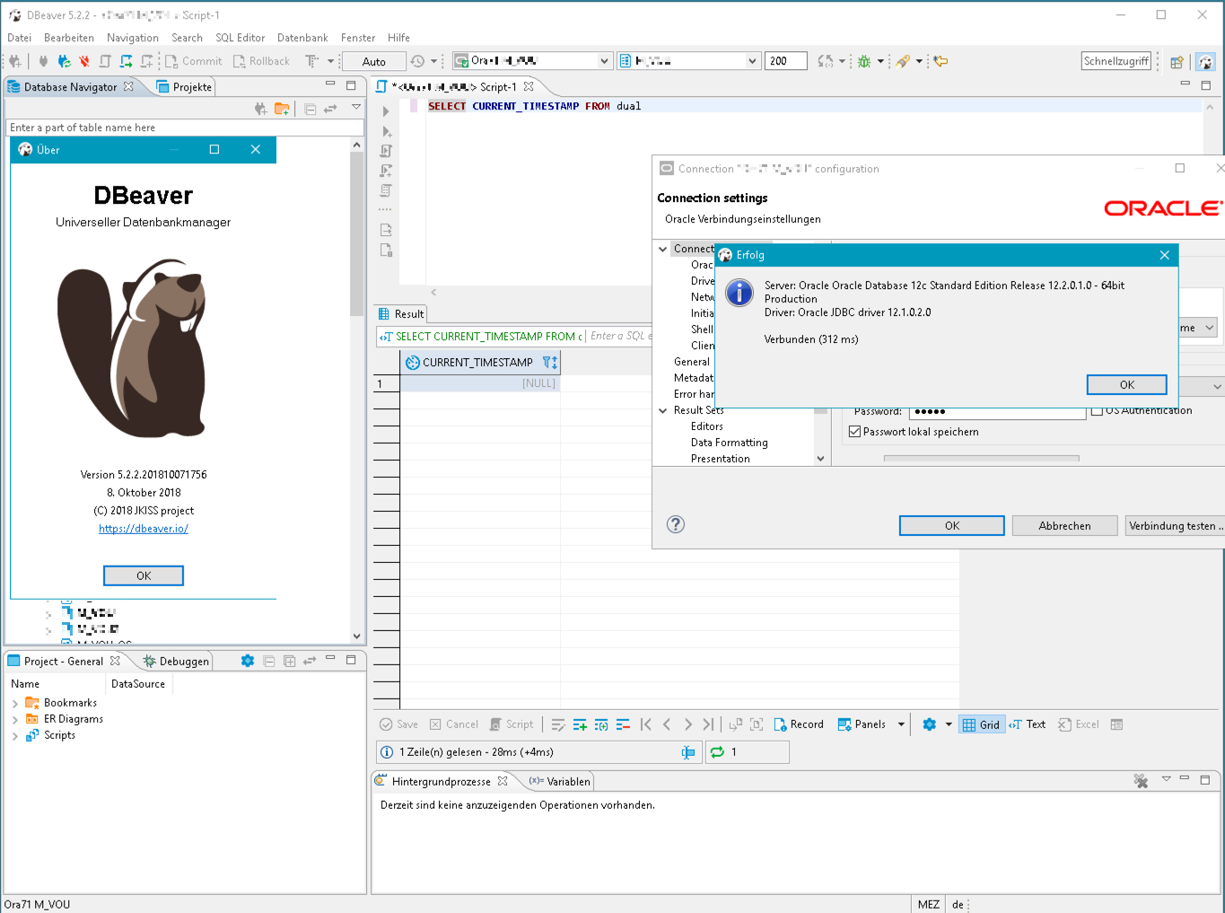Click OK in the Erfolg dialog
The width and height of the screenshot is (1225, 913).
(x=1126, y=384)
